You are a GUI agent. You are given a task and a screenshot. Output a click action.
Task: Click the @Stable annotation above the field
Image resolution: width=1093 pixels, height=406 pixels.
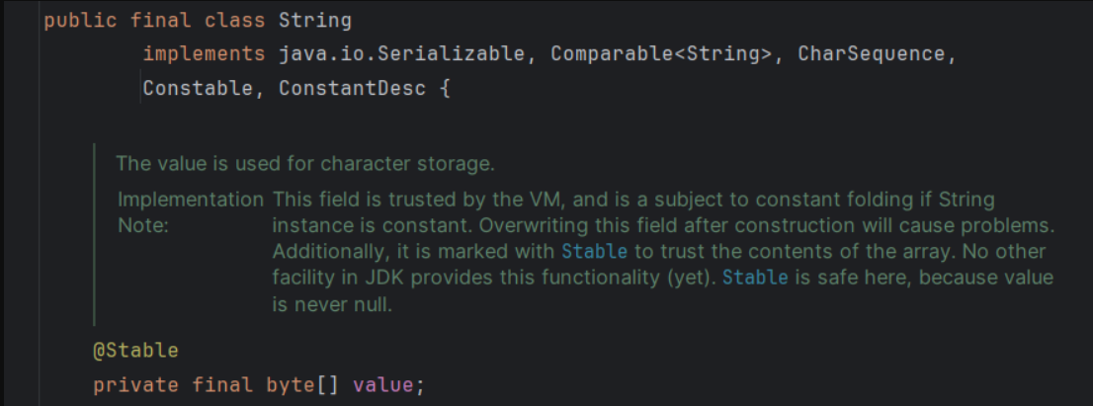(135, 350)
